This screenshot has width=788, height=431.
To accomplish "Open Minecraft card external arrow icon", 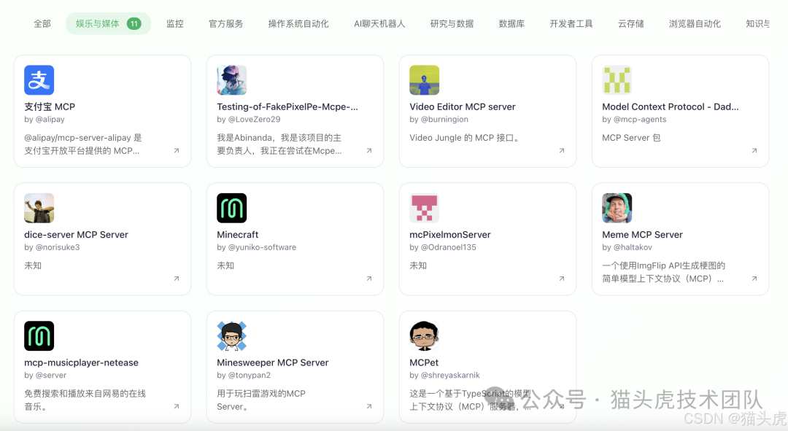I will 369,279.
